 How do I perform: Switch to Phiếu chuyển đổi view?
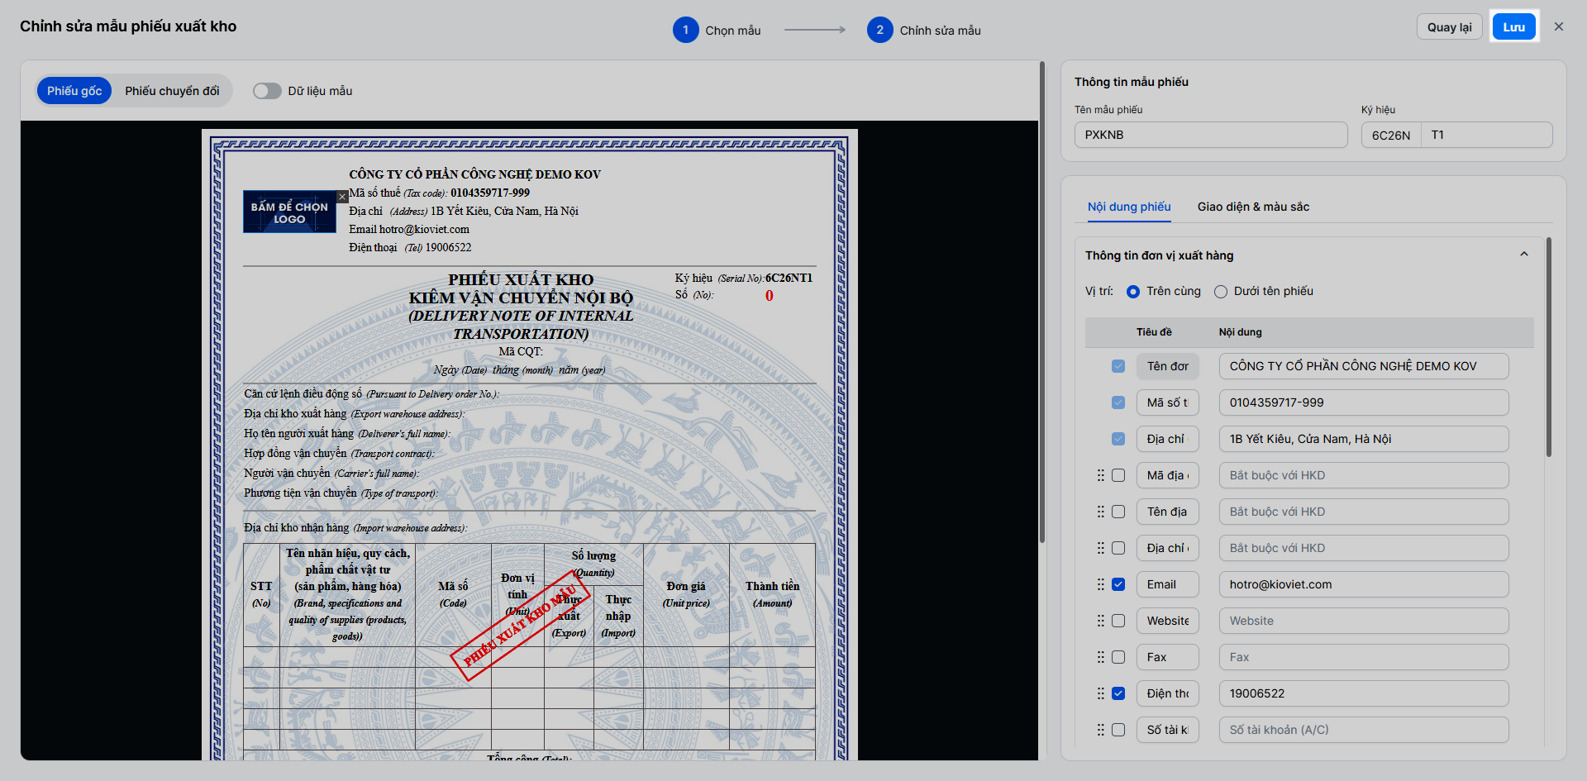tap(172, 91)
